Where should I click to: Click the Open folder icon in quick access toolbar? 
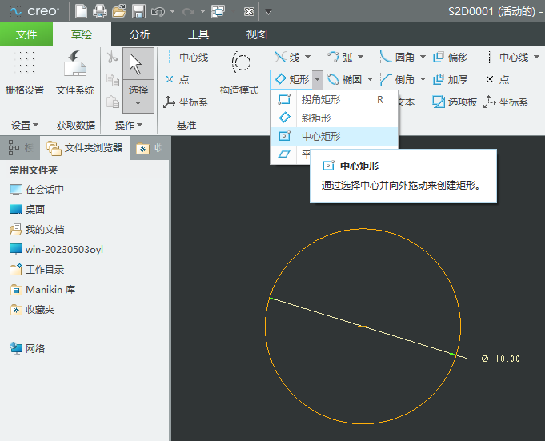pos(119,11)
